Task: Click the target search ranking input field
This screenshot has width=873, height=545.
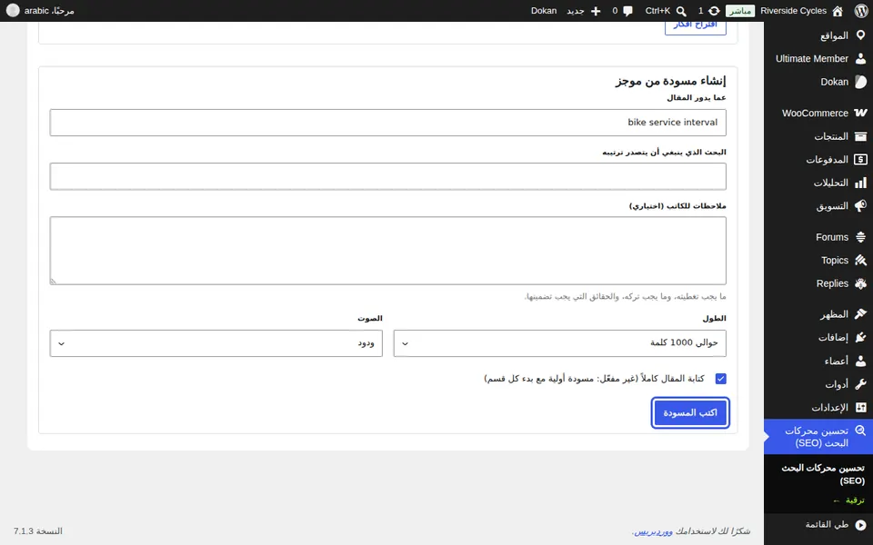Action: click(x=387, y=176)
